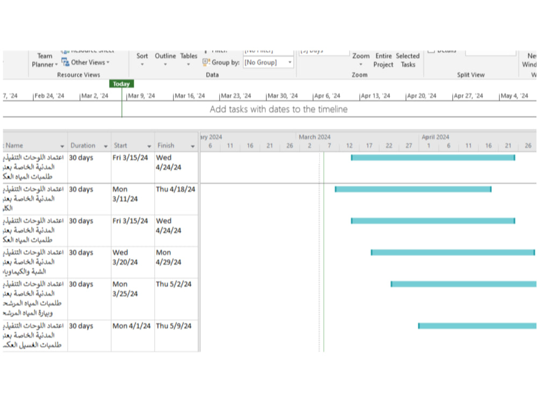The image size is (537, 402).
Task: Click the 'Apr 13, '24' timeline date label
Action: (x=376, y=96)
